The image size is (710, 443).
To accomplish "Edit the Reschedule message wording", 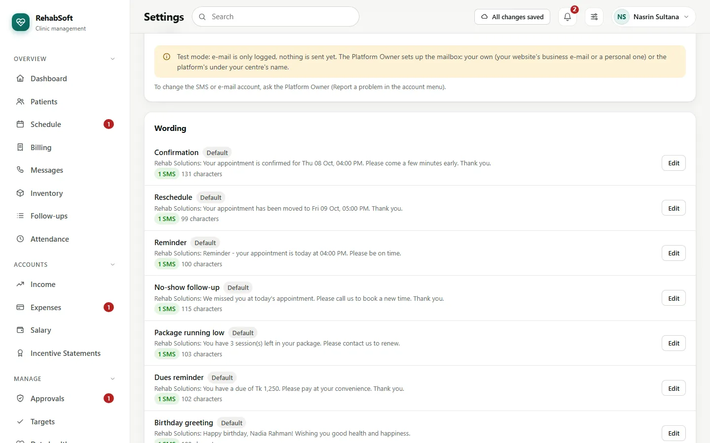I will coord(674,208).
